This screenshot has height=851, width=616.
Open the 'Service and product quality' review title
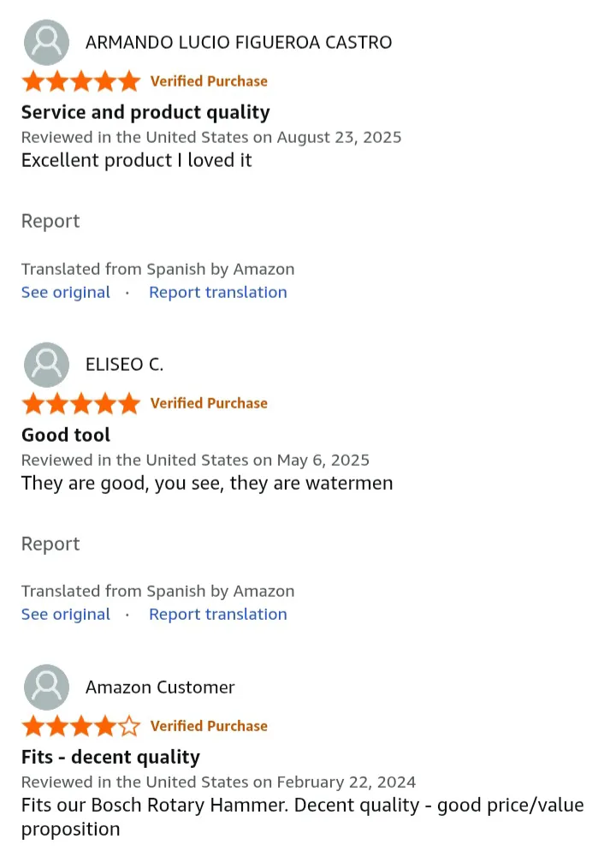pyautogui.click(x=145, y=112)
